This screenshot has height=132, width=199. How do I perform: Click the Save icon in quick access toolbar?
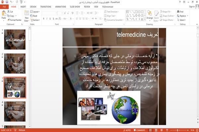click(7, 2)
